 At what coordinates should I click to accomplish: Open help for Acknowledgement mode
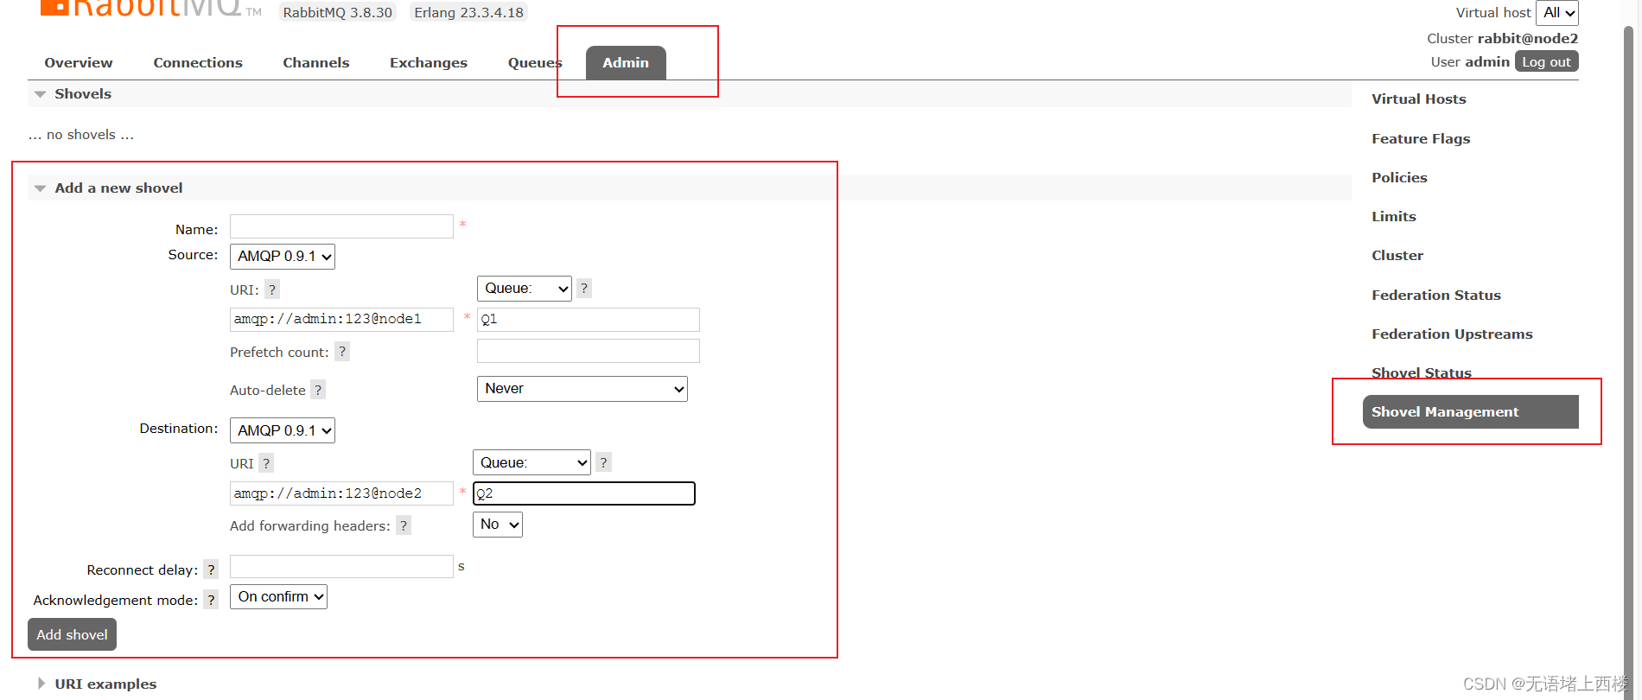click(x=211, y=600)
